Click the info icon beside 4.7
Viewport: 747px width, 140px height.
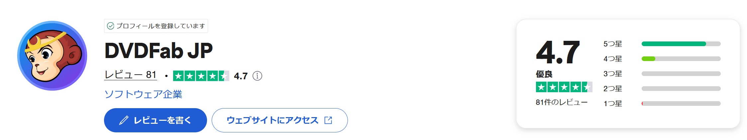[257, 76]
